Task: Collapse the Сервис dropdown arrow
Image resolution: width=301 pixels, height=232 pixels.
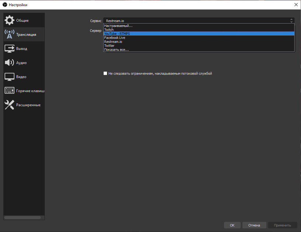Action: tap(291, 21)
